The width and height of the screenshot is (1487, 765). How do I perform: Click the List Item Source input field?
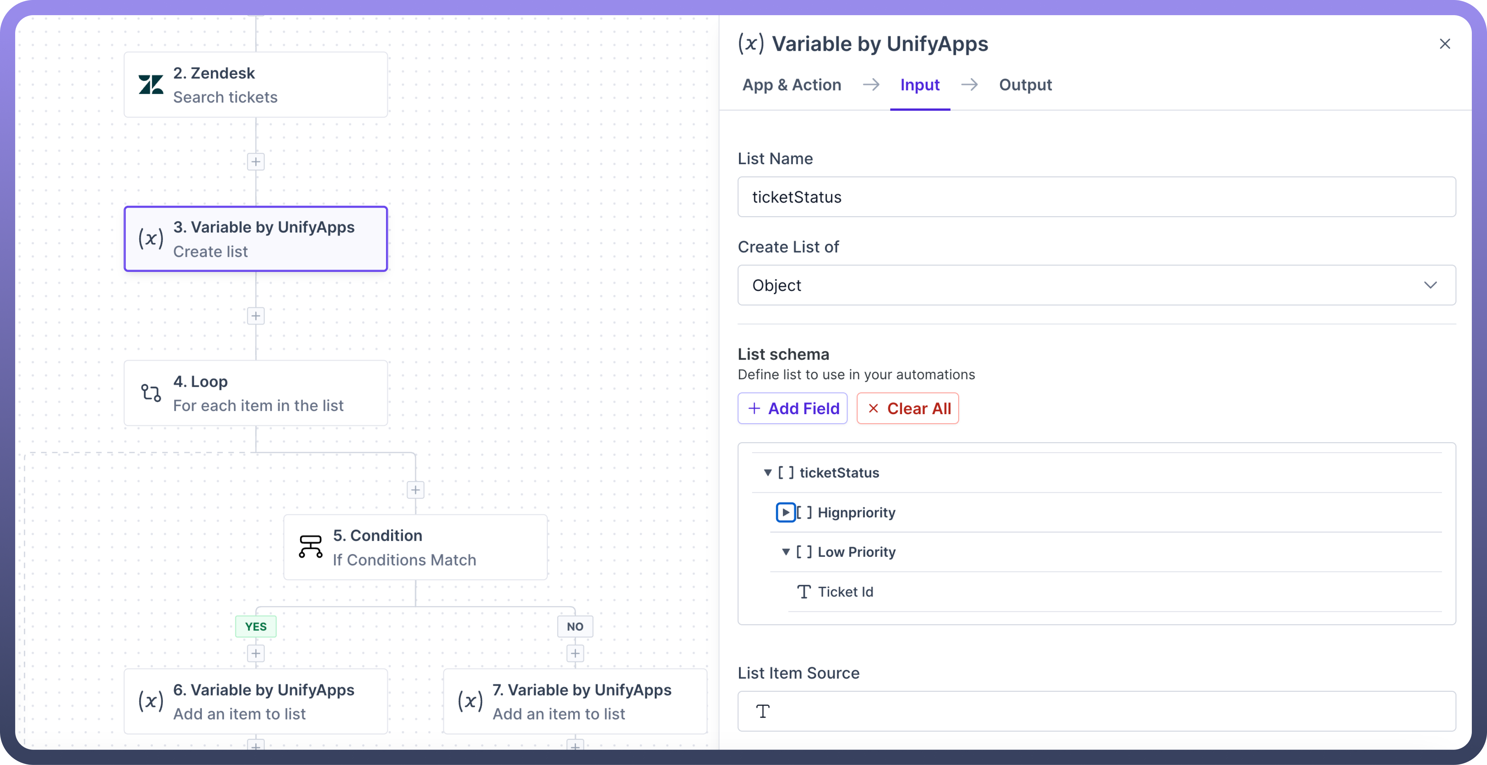point(1096,711)
